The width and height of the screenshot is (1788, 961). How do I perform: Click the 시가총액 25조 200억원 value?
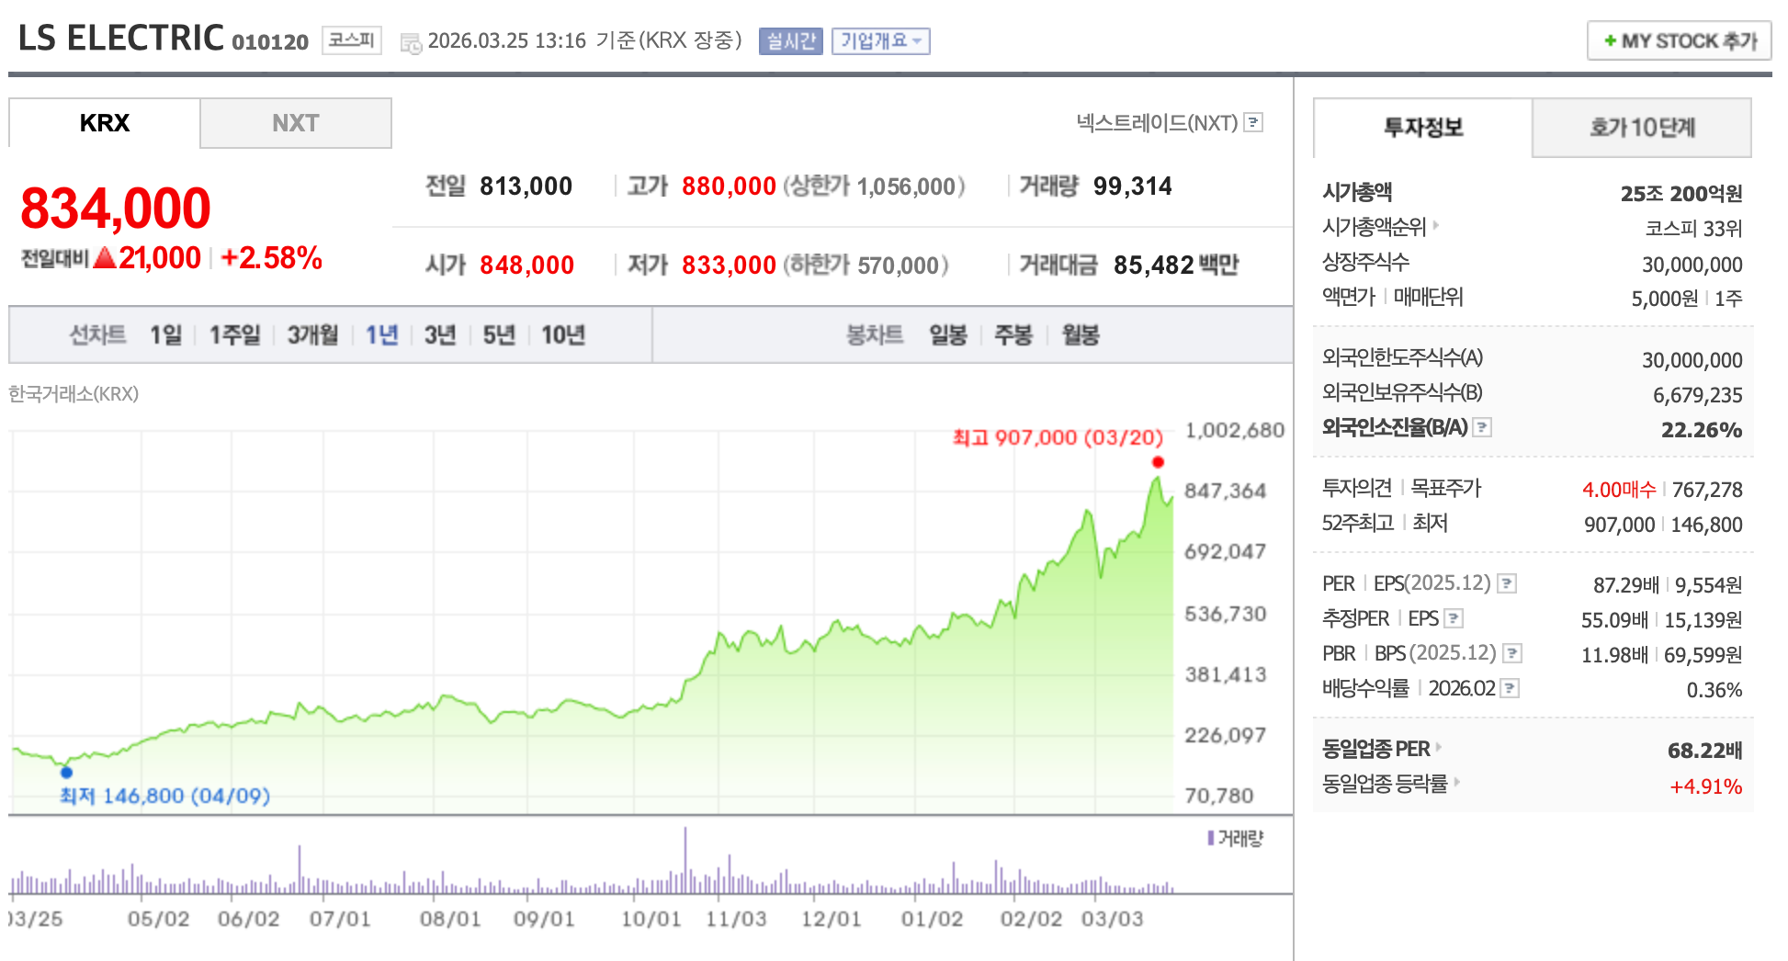pos(1681,194)
